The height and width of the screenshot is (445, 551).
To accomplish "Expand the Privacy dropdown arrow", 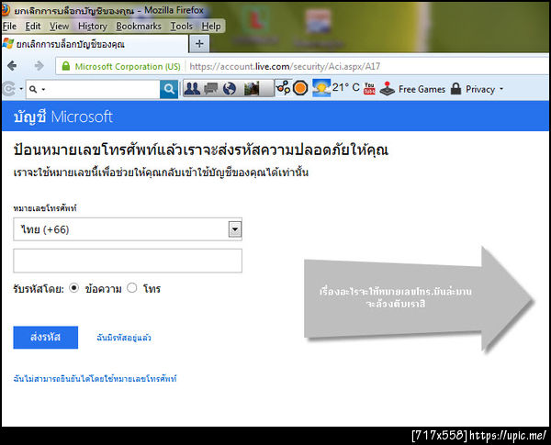I will [501, 89].
